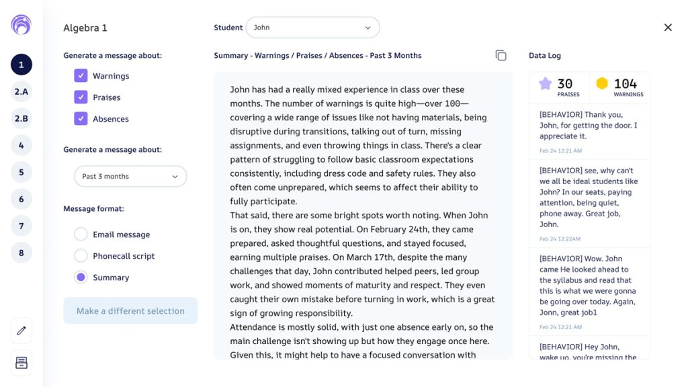
Task: Uncheck the Praises checkbox
Action: pos(81,97)
